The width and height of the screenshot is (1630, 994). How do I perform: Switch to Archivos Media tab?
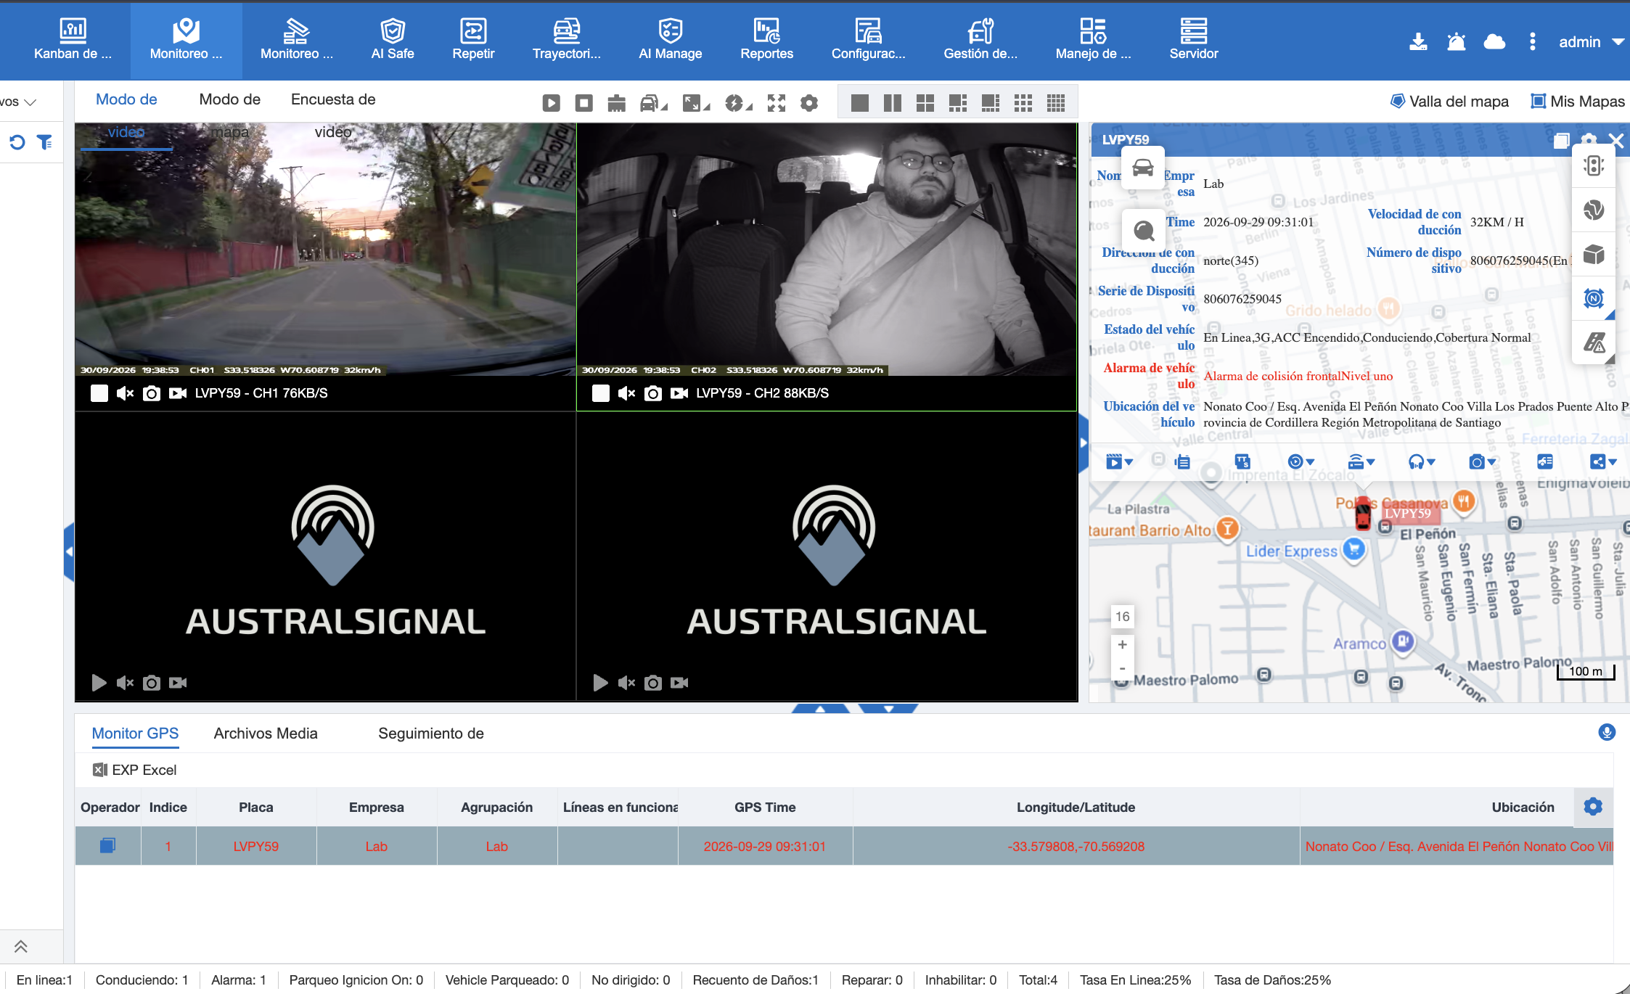[266, 734]
